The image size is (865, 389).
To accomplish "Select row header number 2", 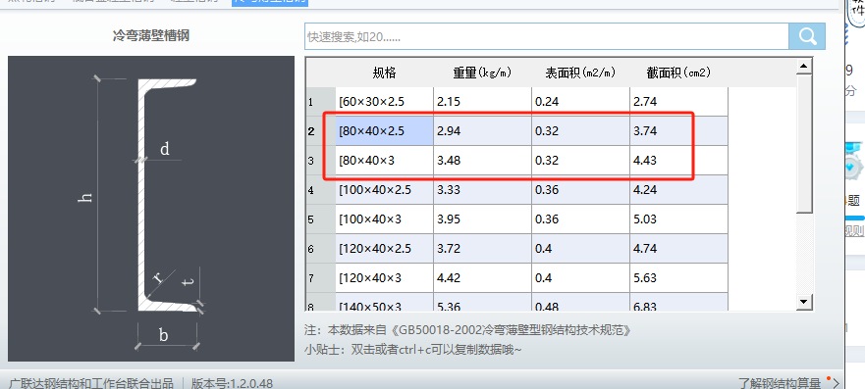I will (x=320, y=131).
